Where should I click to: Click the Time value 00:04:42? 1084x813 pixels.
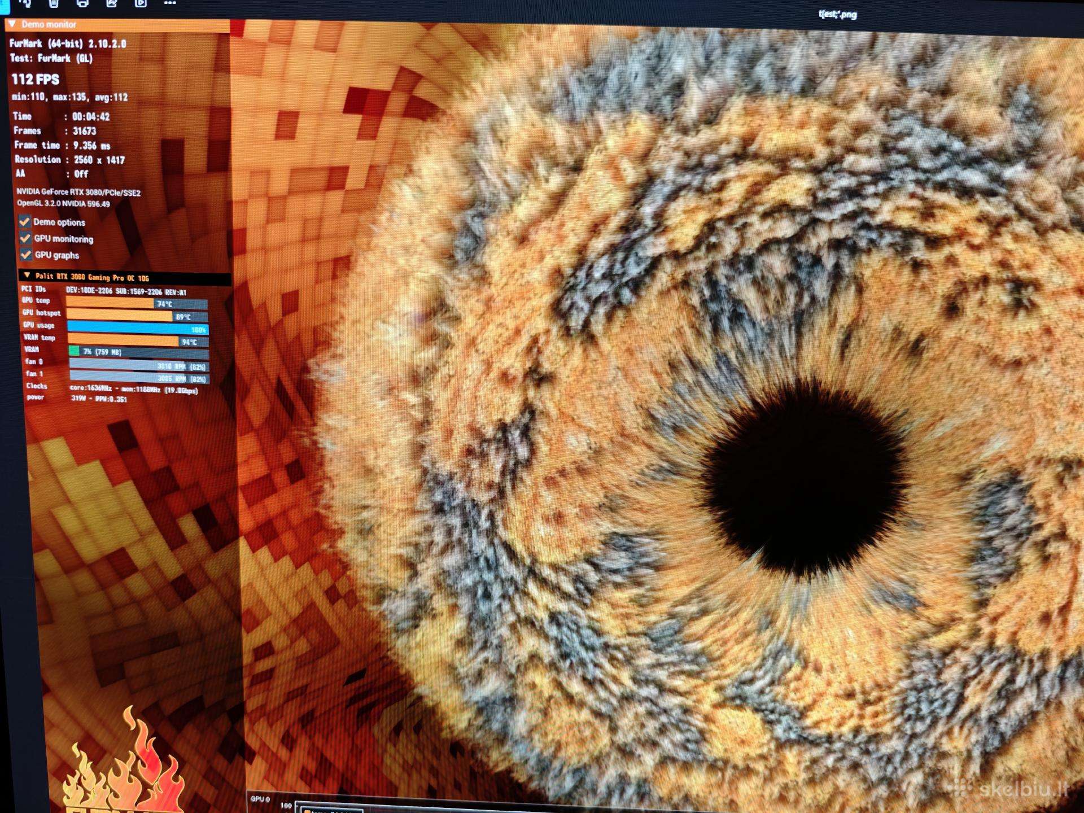point(91,117)
